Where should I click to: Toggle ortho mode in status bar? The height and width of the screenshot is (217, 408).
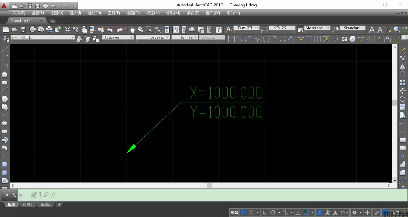[x=265, y=212]
